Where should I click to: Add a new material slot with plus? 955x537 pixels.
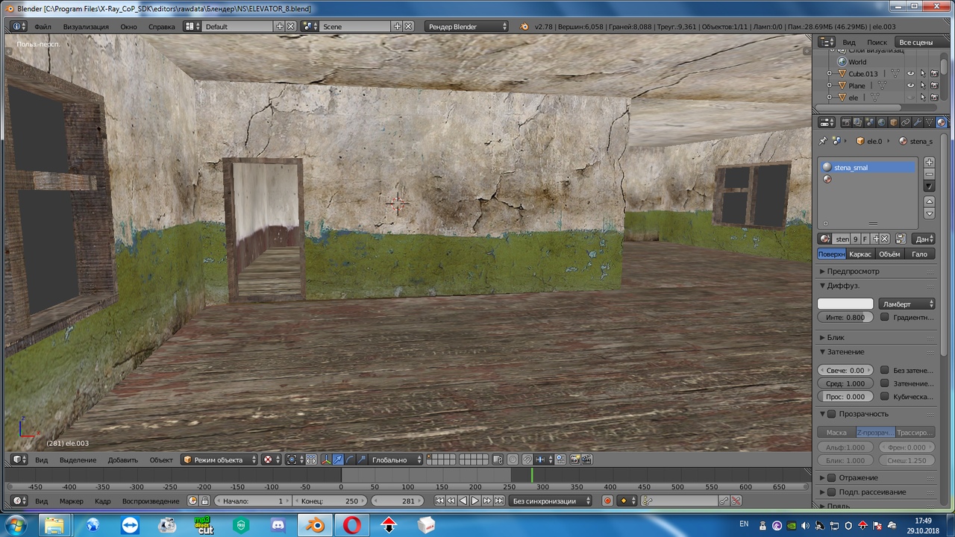coord(929,162)
